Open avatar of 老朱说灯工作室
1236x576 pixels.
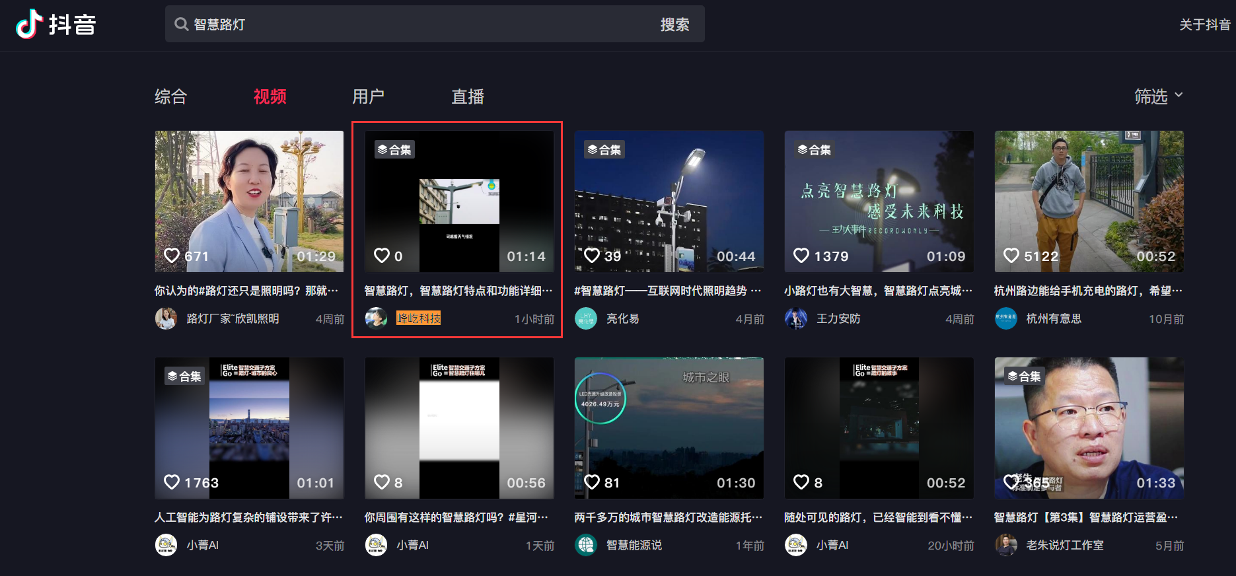pyautogui.click(x=1005, y=545)
